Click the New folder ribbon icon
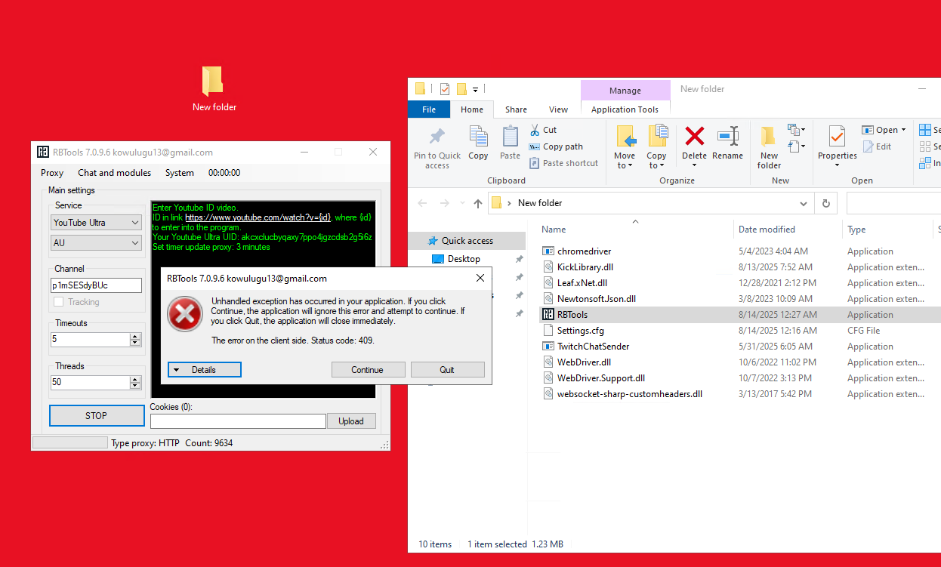The image size is (941, 567). [769, 137]
